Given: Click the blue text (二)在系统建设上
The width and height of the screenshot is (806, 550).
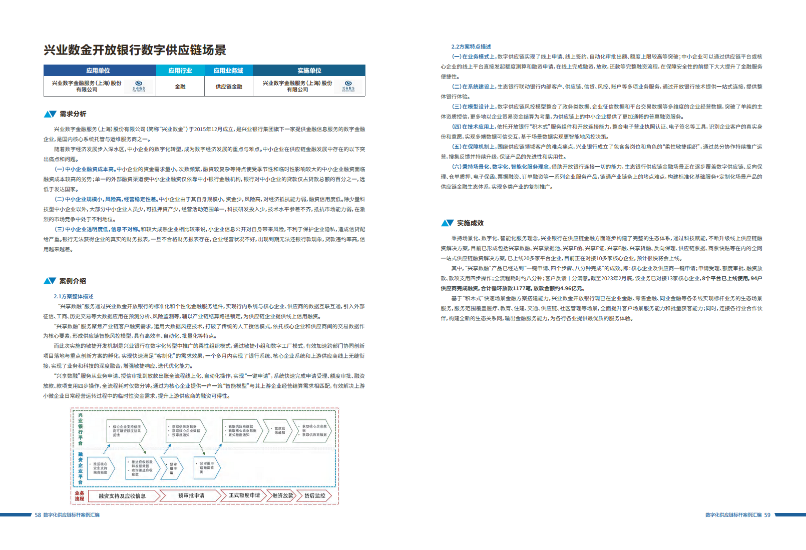Looking at the screenshot, I should tap(474, 87).
